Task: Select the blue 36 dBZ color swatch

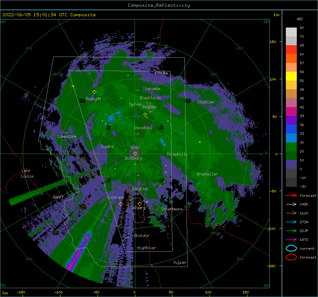Action: pos(291,129)
